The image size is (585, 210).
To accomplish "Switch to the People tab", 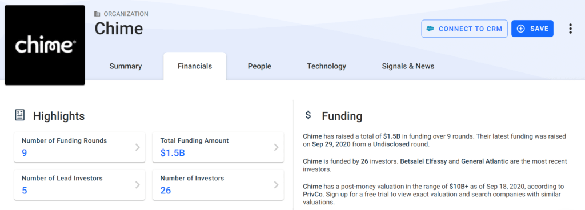I will click(x=259, y=66).
